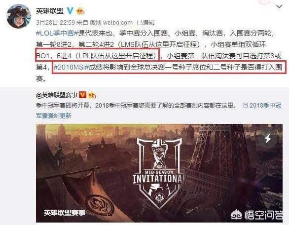Viewport: 289px width, 225px height.
Task: Click the membership badge beside 英雄联盟 name
Action: tap(80, 11)
